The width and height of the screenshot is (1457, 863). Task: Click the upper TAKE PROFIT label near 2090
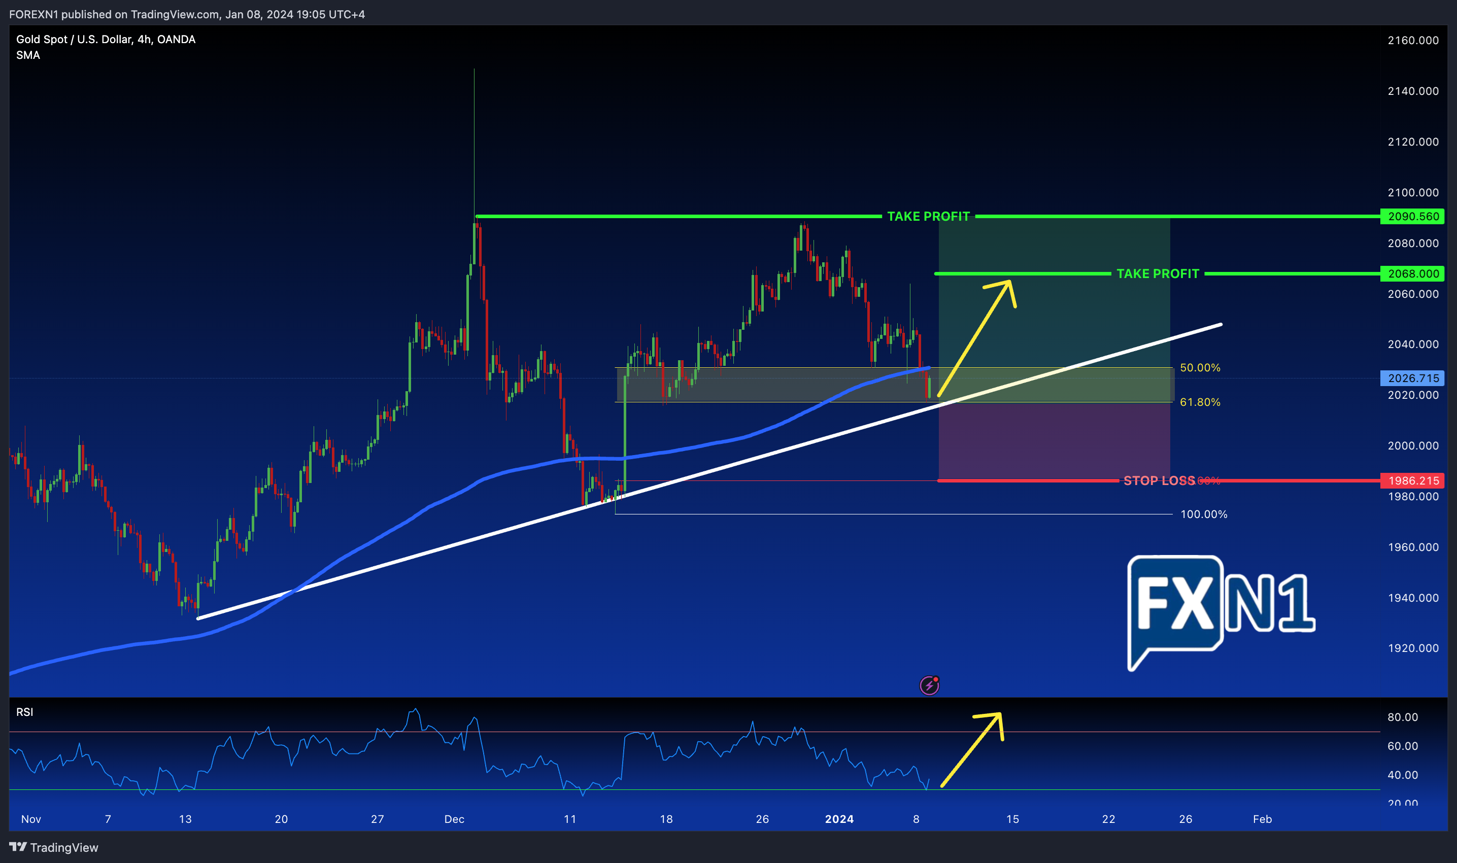tap(928, 216)
